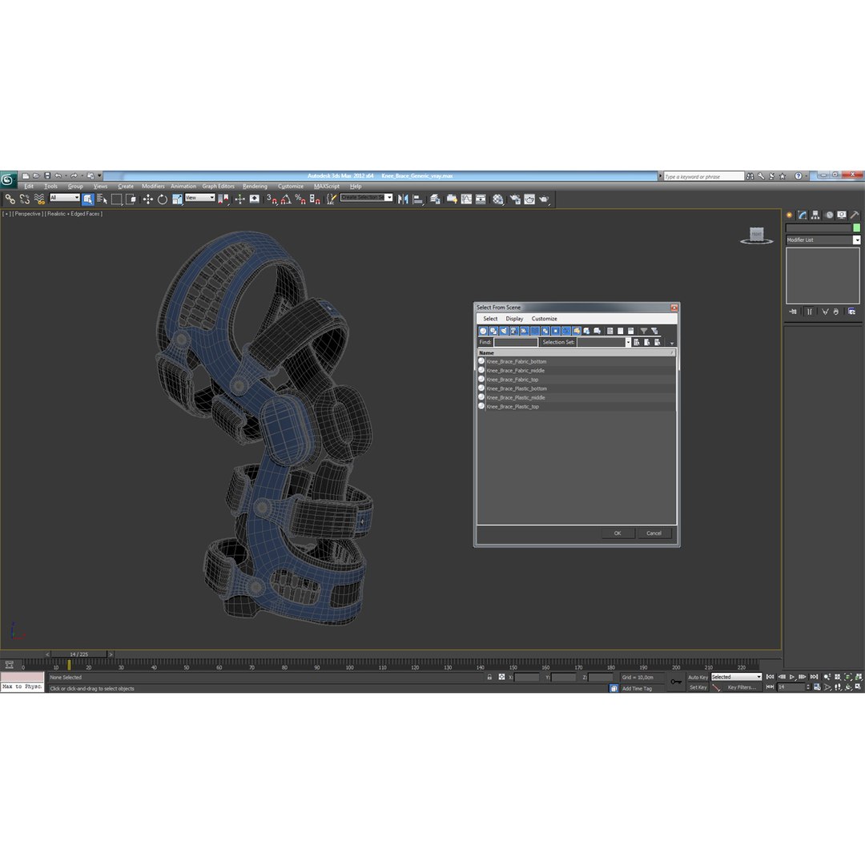Click Play Animation button

(792, 677)
